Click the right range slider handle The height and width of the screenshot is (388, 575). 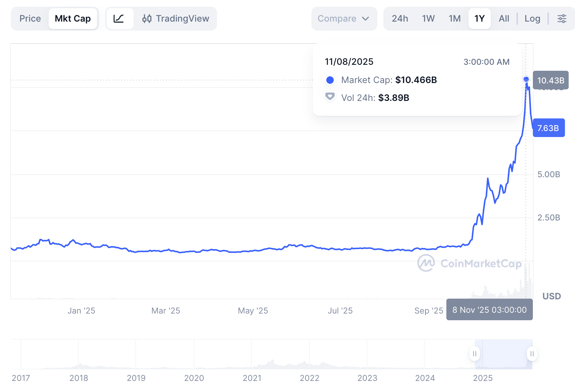pyautogui.click(x=532, y=354)
